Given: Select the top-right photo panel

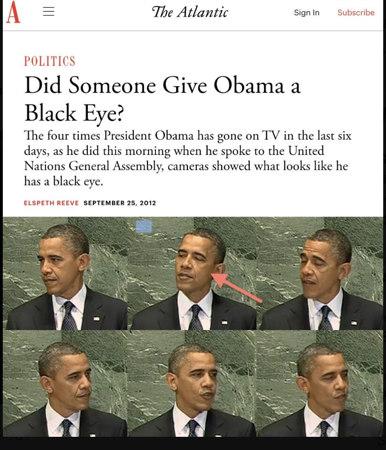Looking at the screenshot, I should tap(320, 273).
